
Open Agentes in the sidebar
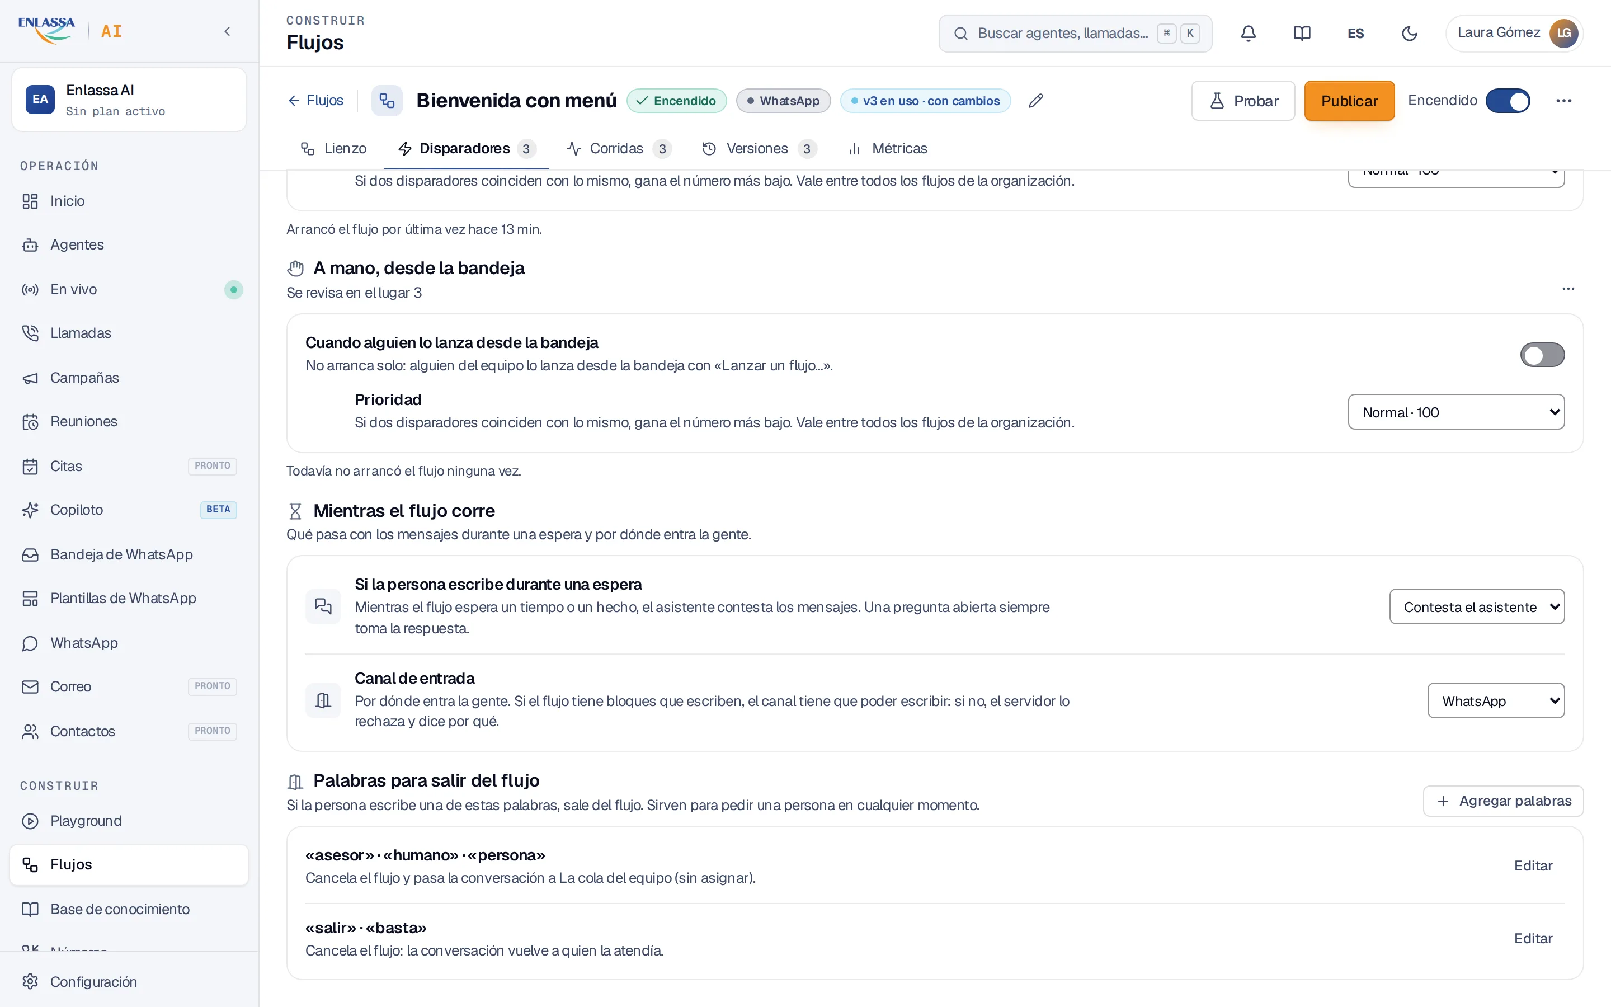pos(129,244)
